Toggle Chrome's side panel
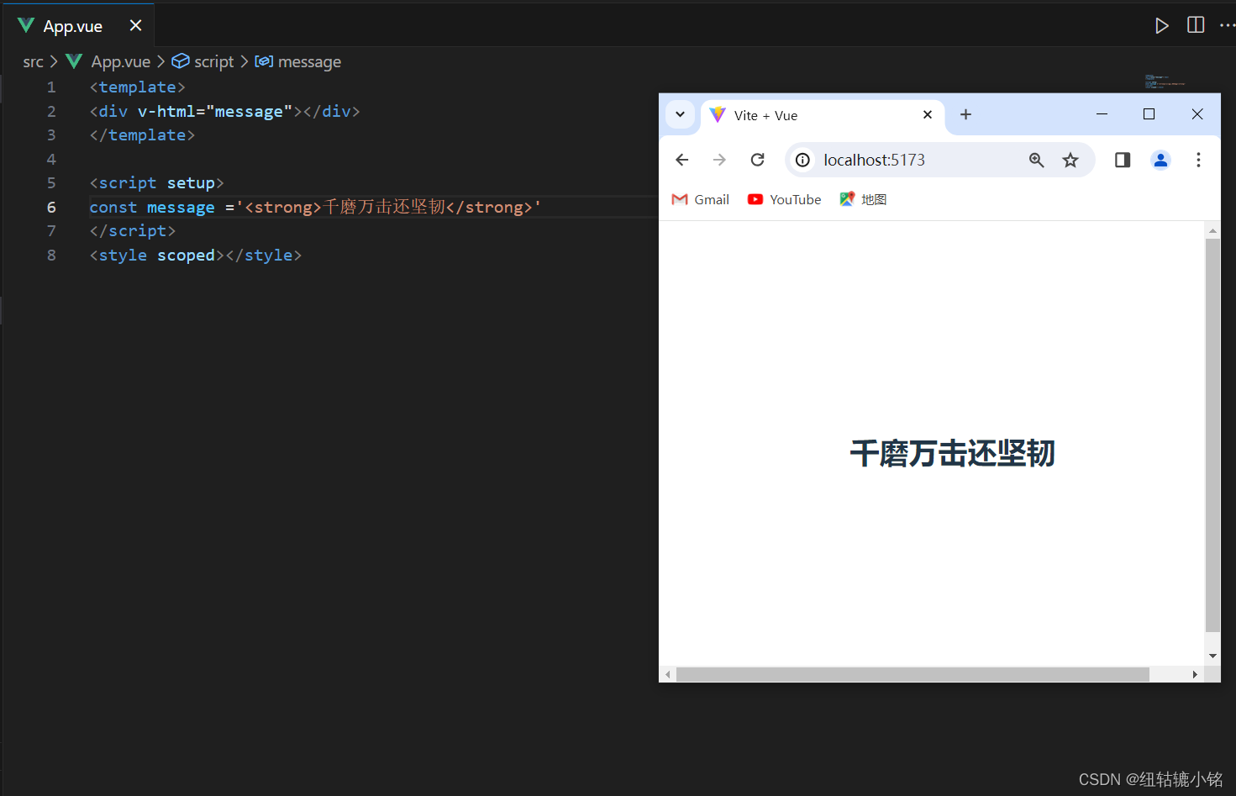The width and height of the screenshot is (1236, 796). coord(1122,160)
